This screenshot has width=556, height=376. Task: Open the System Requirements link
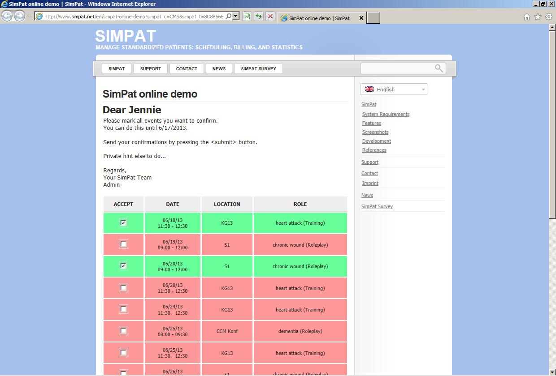(386, 114)
